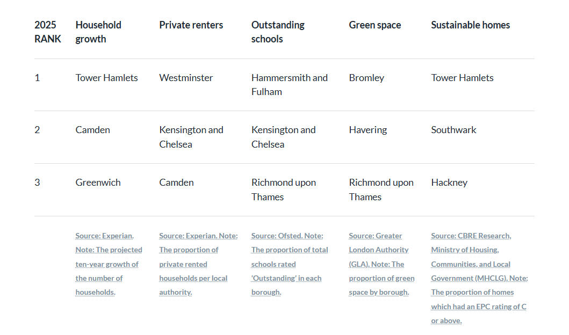Open the CBRE Research EPC source link
569x335 pixels.
pyautogui.click(x=479, y=278)
